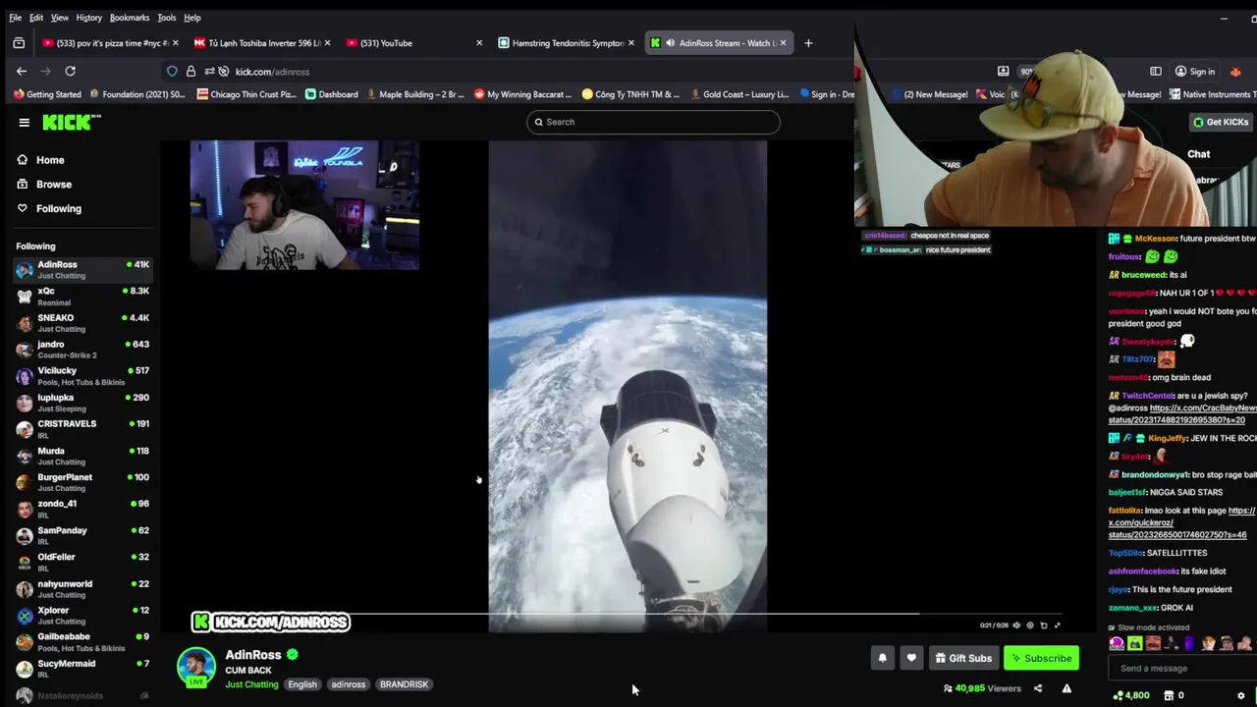Open video player settings gear
The height and width of the screenshot is (707, 1257).
1030,625
